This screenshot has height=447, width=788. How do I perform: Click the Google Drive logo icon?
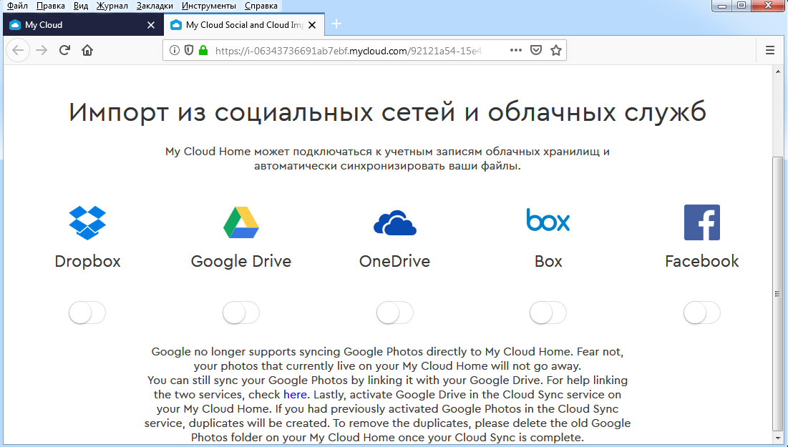coord(240,222)
